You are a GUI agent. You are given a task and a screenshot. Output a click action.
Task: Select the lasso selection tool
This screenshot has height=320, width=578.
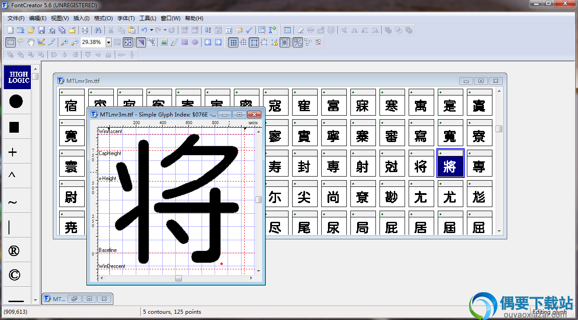coord(21,42)
